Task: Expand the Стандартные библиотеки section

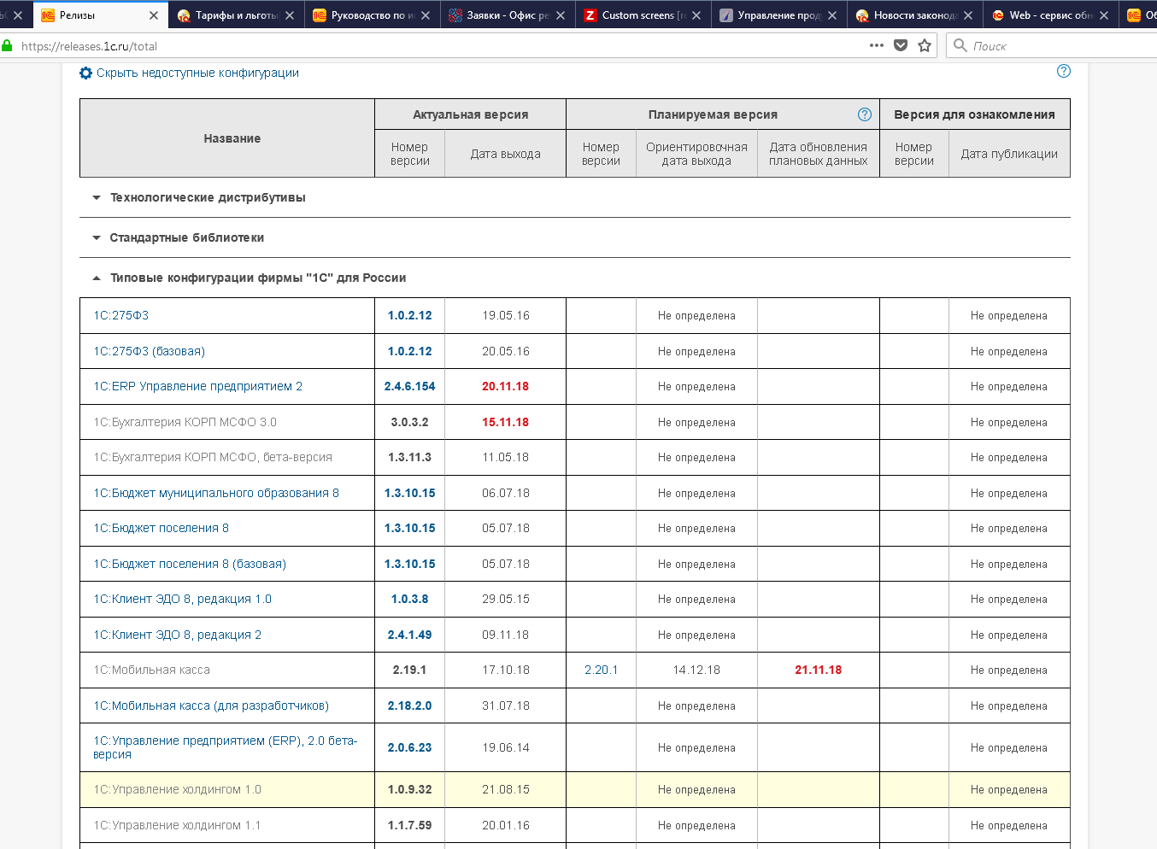Action: 186,237
